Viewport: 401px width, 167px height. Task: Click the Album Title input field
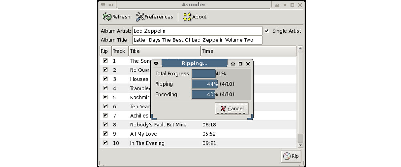(197, 40)
